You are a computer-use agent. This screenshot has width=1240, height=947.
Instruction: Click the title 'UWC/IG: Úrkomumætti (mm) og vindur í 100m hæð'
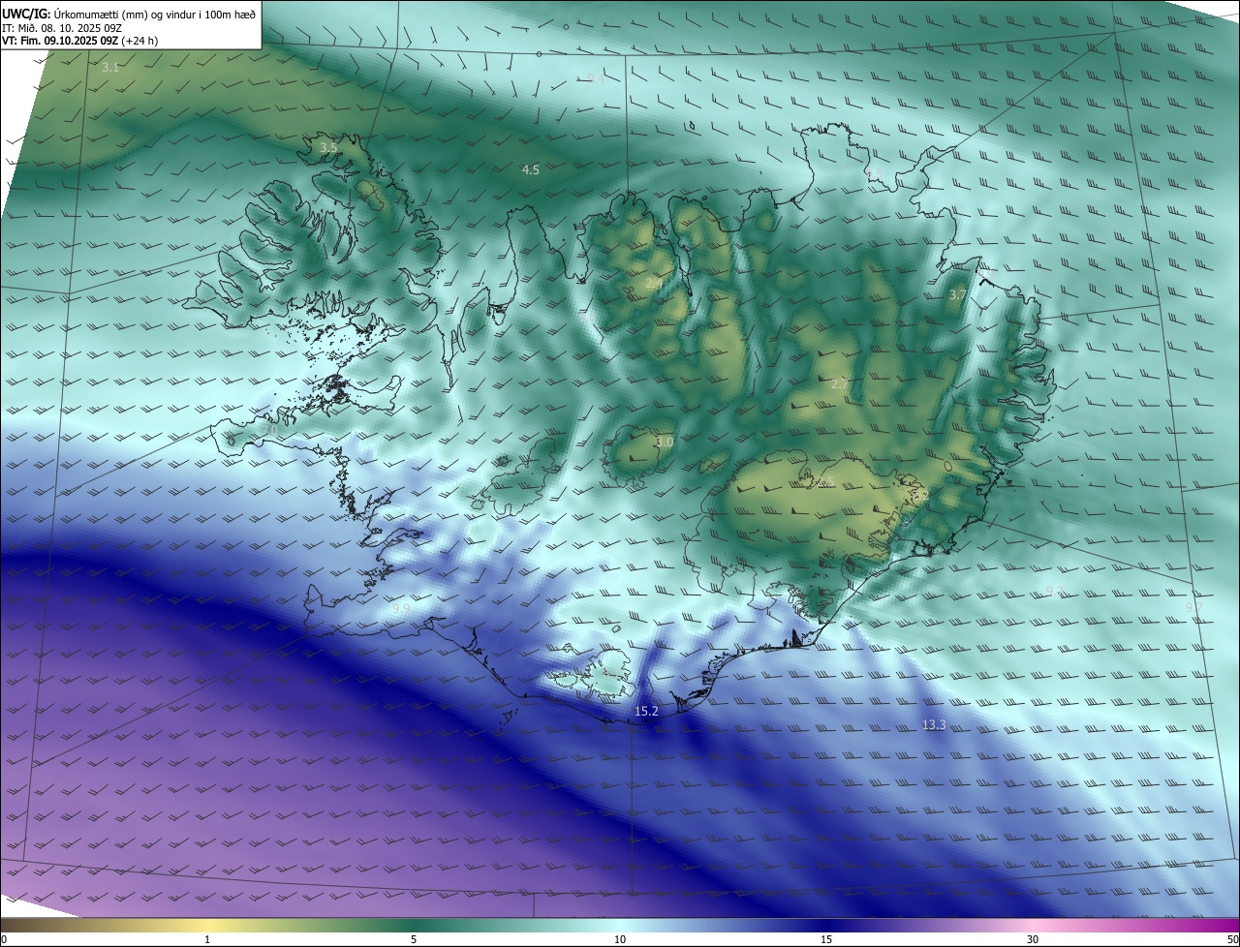tap(129, 14)
